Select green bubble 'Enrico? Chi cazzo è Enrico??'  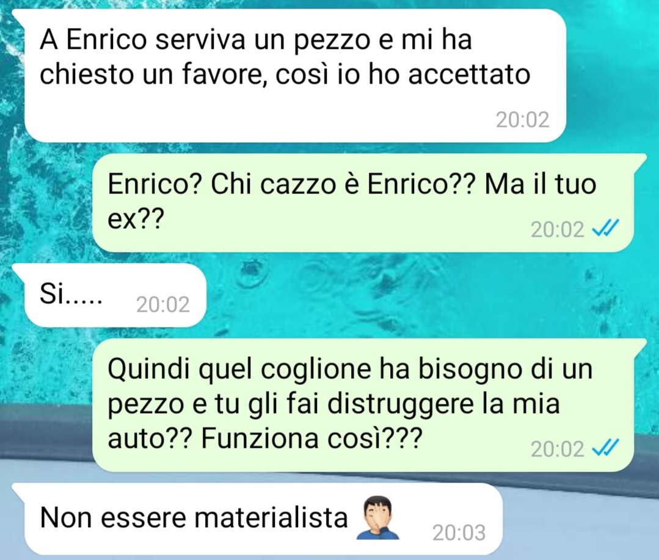click(x=363, y=203)
